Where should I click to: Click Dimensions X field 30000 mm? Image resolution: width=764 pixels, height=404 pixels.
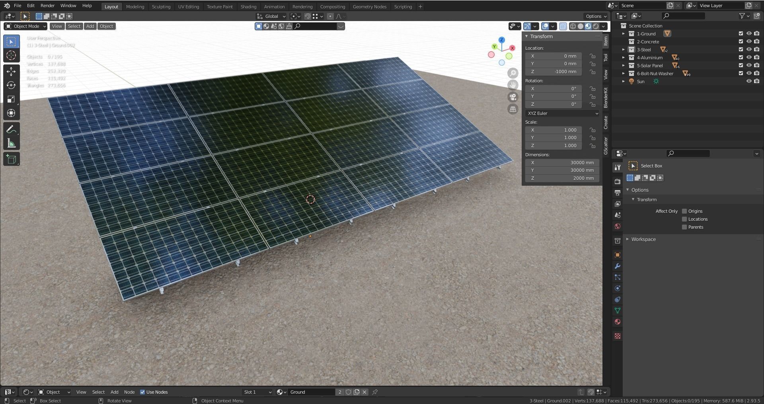(562, 163)
